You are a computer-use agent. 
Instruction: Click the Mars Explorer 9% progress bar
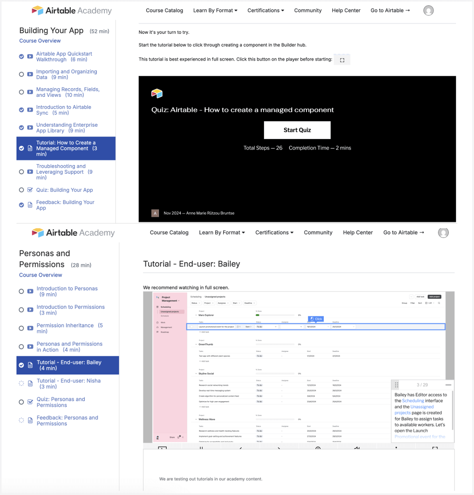(x=275, y=315)
